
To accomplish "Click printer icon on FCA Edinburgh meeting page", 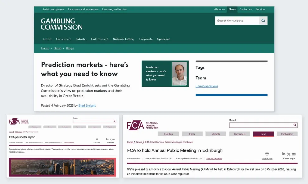I will (267, 154).
